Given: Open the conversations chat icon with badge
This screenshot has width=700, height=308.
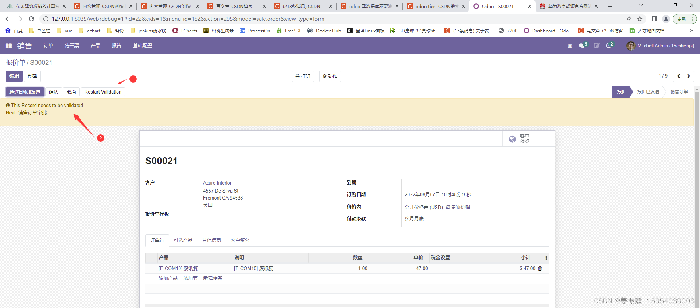Looking at the screenshot, I should [582, 46].
